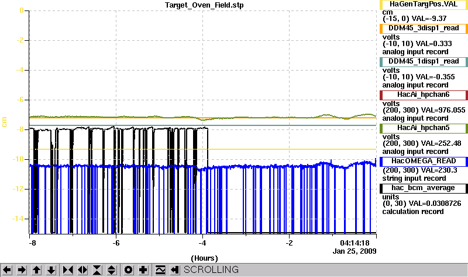Click the arrow-to-bar icon next to SCROLLING
The image size is (468, 277).
[175, 270]
